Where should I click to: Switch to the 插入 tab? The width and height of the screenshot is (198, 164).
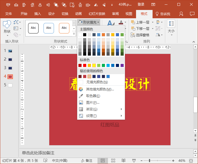pos(37,14)
